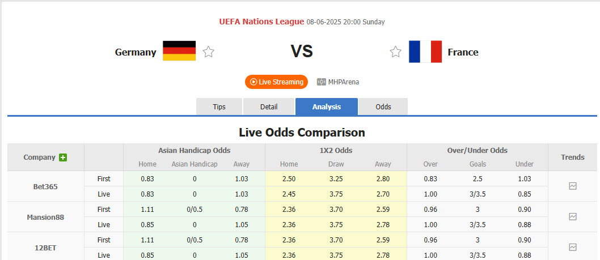Switch to the Tips tab

coord(219,106)
